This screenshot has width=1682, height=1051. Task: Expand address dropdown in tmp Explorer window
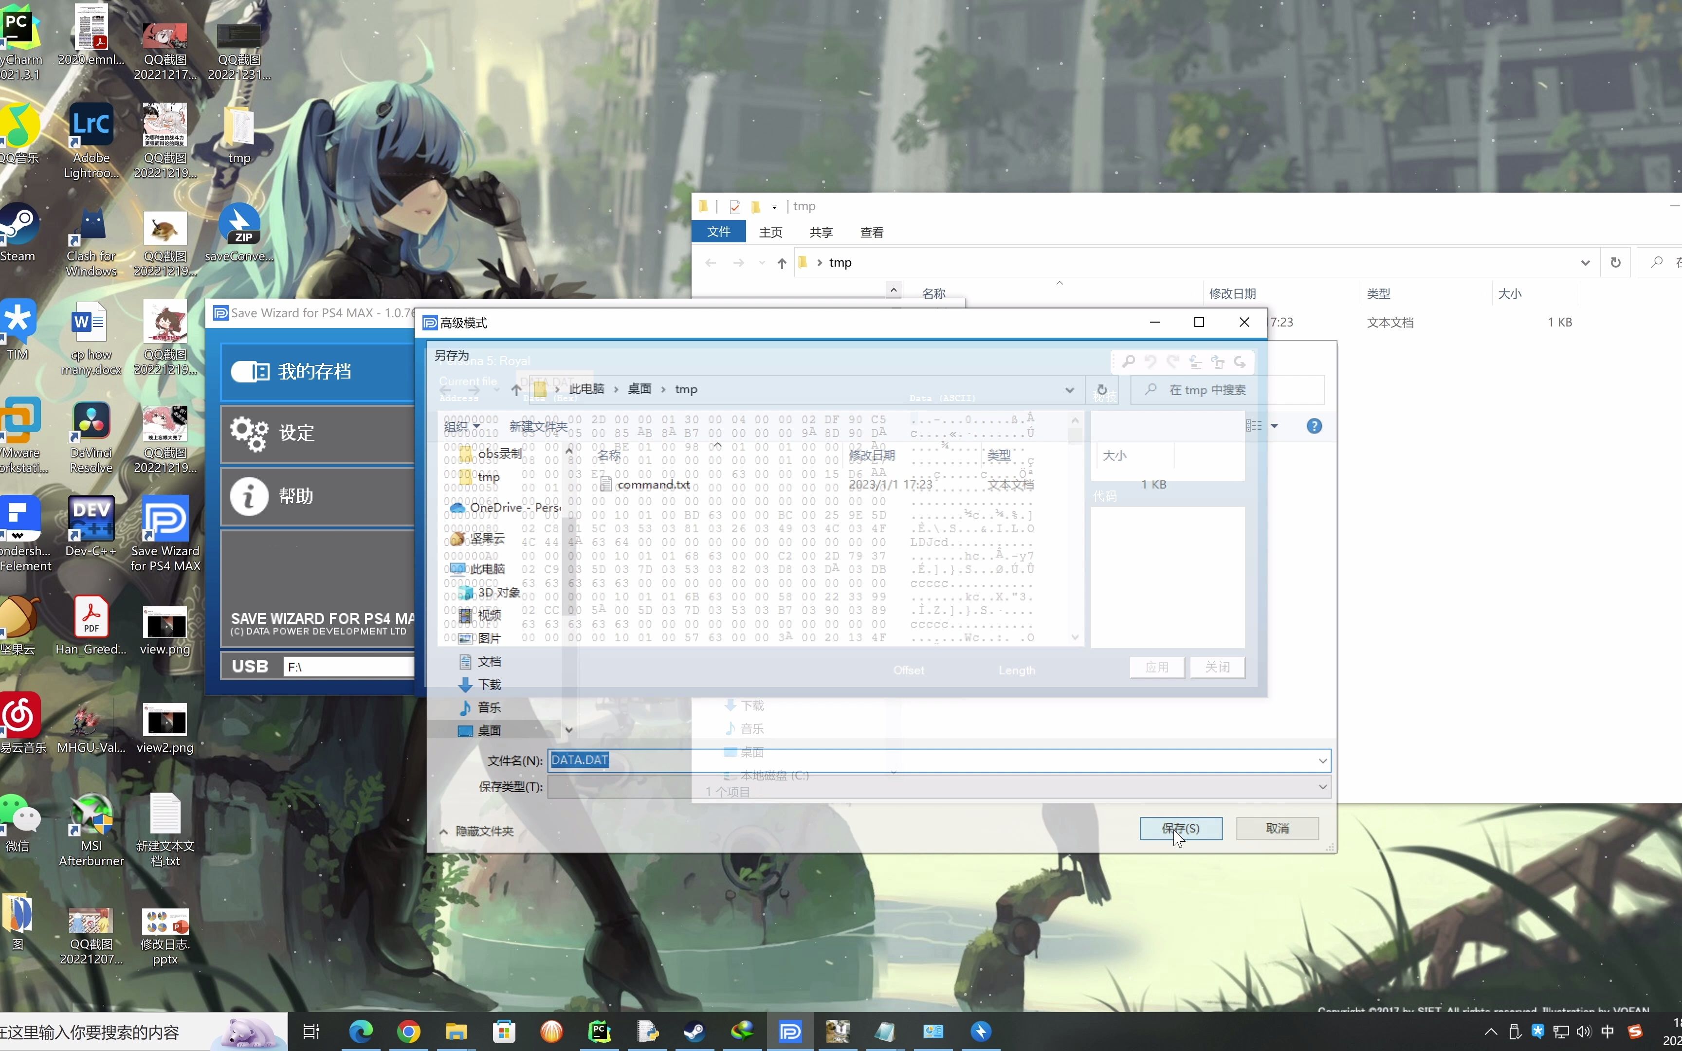(1585, 263)
